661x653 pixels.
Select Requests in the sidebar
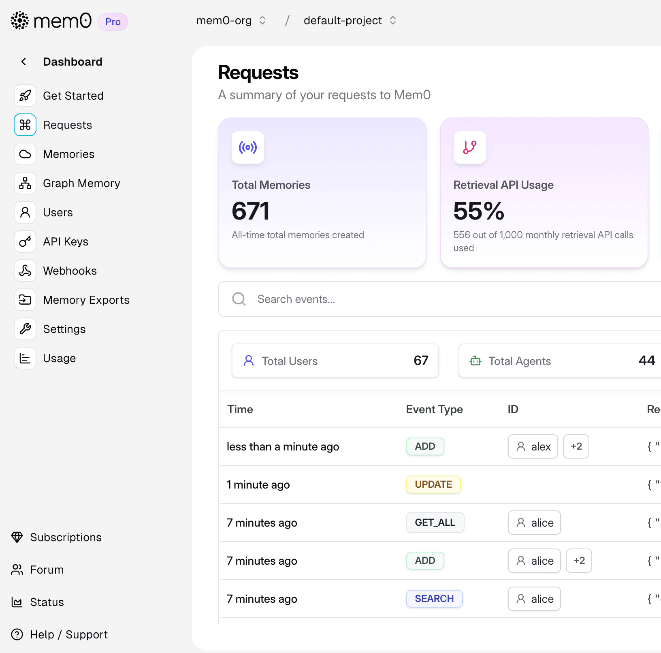[x=68, y=125]
